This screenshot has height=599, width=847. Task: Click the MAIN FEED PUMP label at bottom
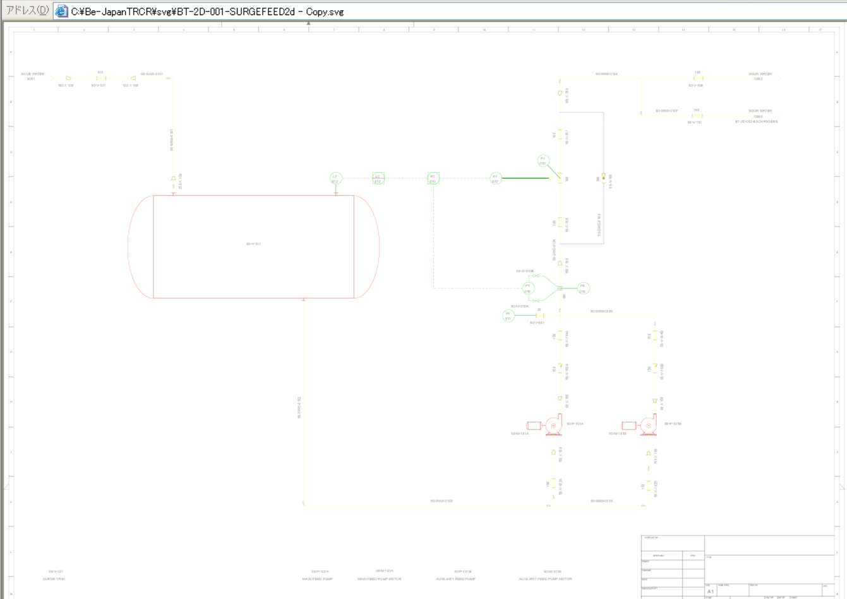318,579
